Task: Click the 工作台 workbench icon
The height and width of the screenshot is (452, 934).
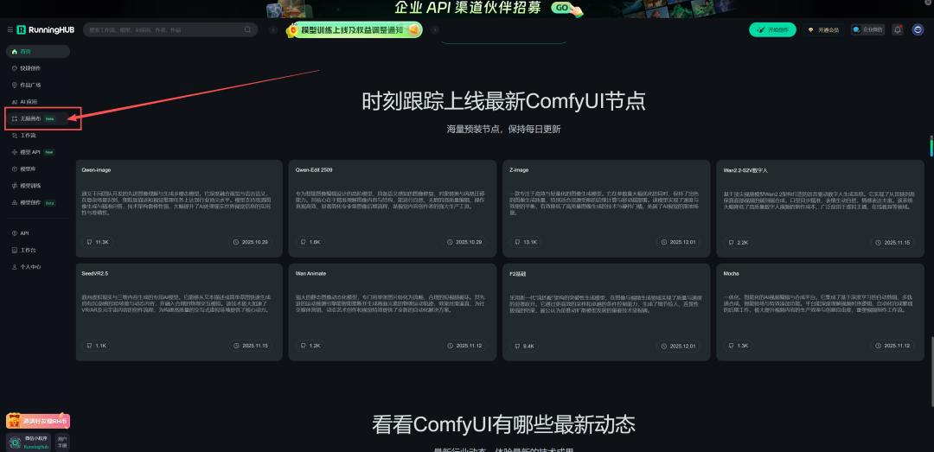Action: tap(15, 250)
